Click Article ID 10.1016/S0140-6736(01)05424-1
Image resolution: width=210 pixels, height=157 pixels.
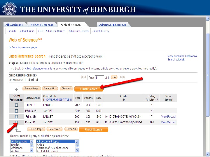[123, 117]
